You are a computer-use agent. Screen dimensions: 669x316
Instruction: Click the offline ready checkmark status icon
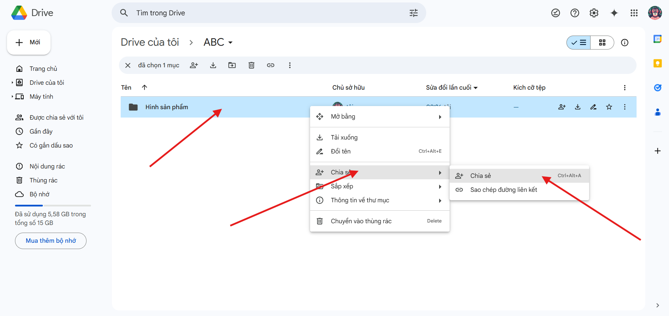[x=555, y=13]
